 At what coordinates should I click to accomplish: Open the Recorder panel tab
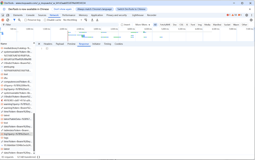point(152,15)
